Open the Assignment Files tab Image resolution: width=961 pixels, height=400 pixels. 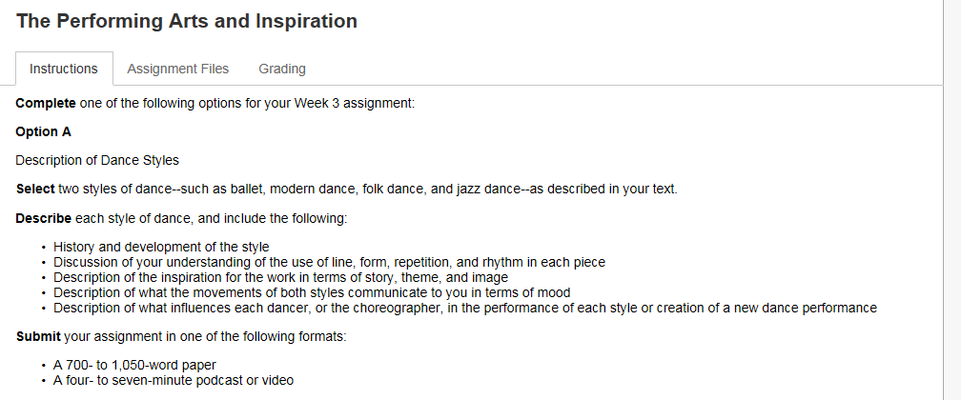pyautogui.click(x=177, y=69)
